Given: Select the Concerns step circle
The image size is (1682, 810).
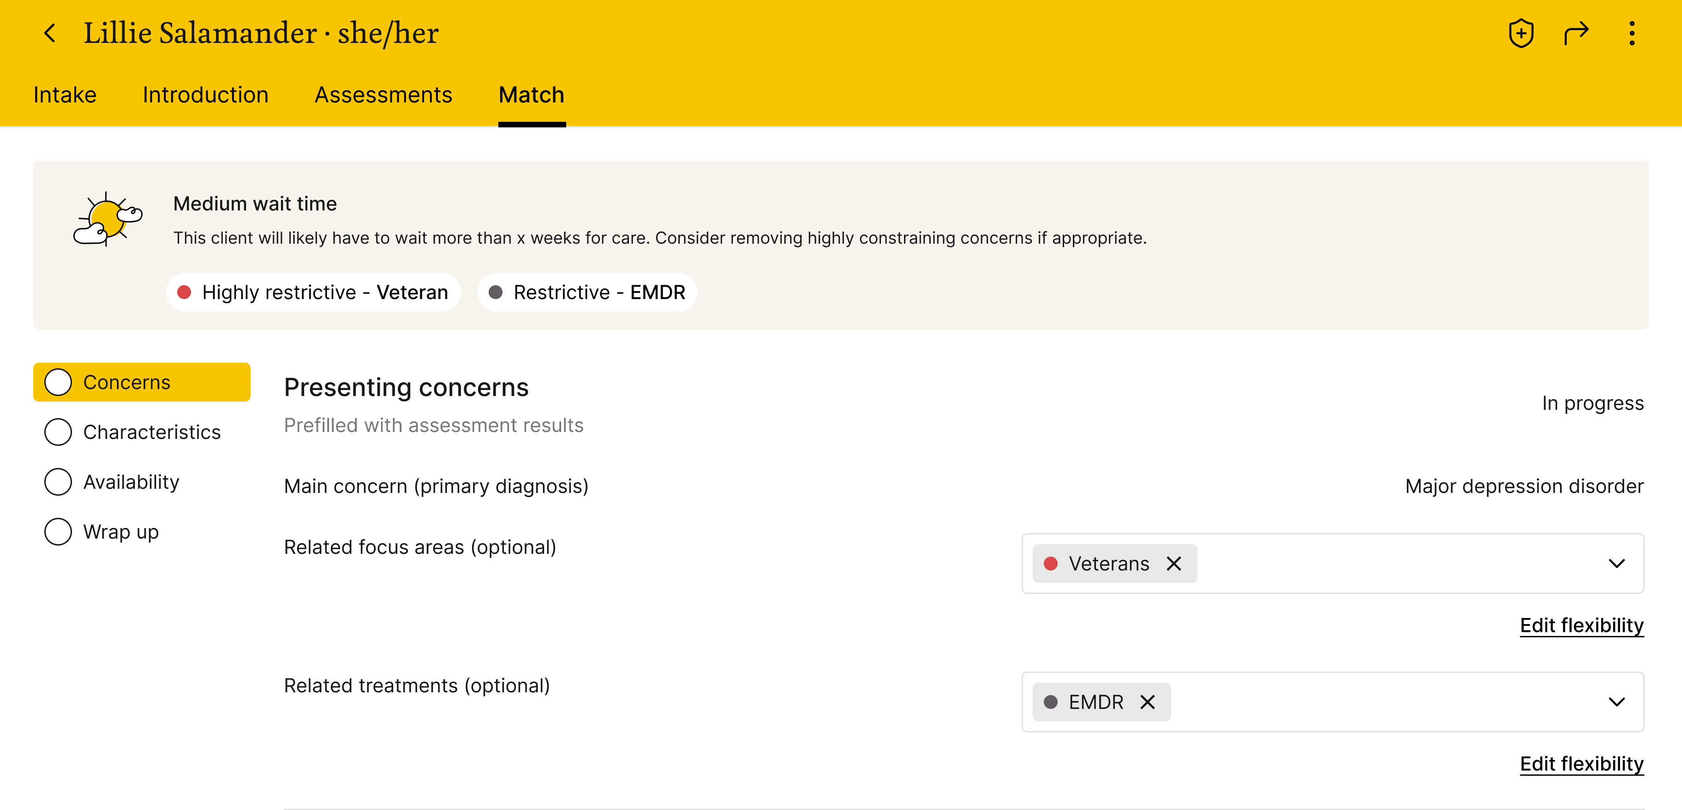Looking at the screenshot, I should (58, 382).
